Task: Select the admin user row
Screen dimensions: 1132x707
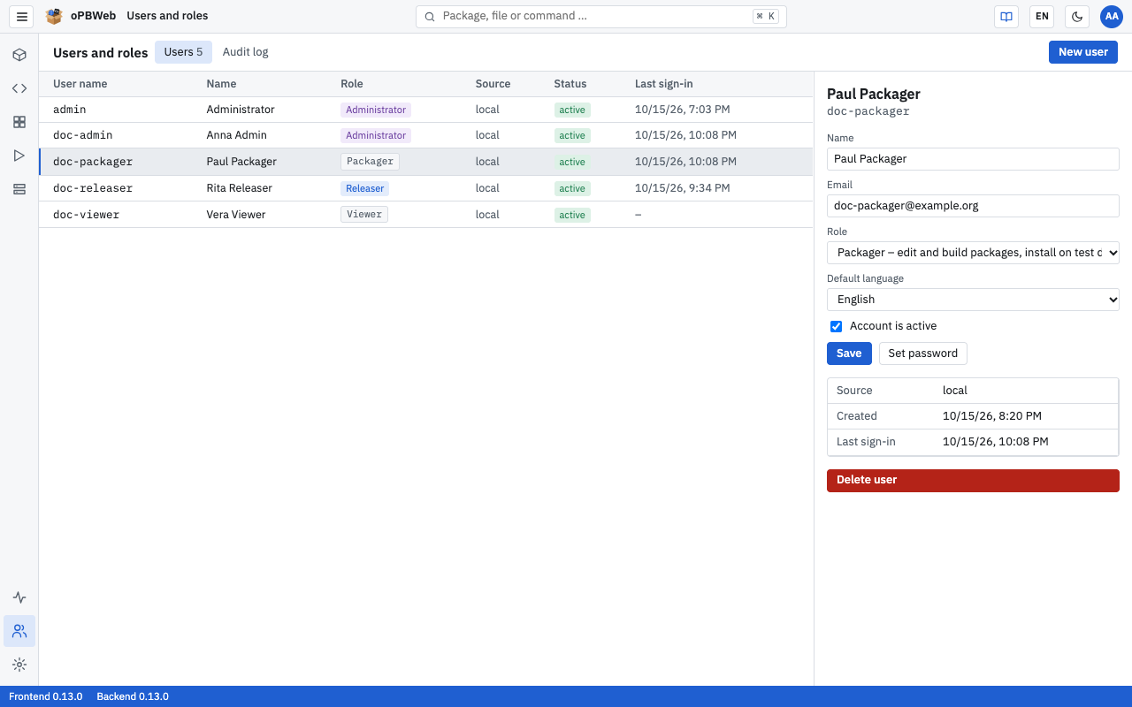Action: pyautogui.click(x=425, y=110)
